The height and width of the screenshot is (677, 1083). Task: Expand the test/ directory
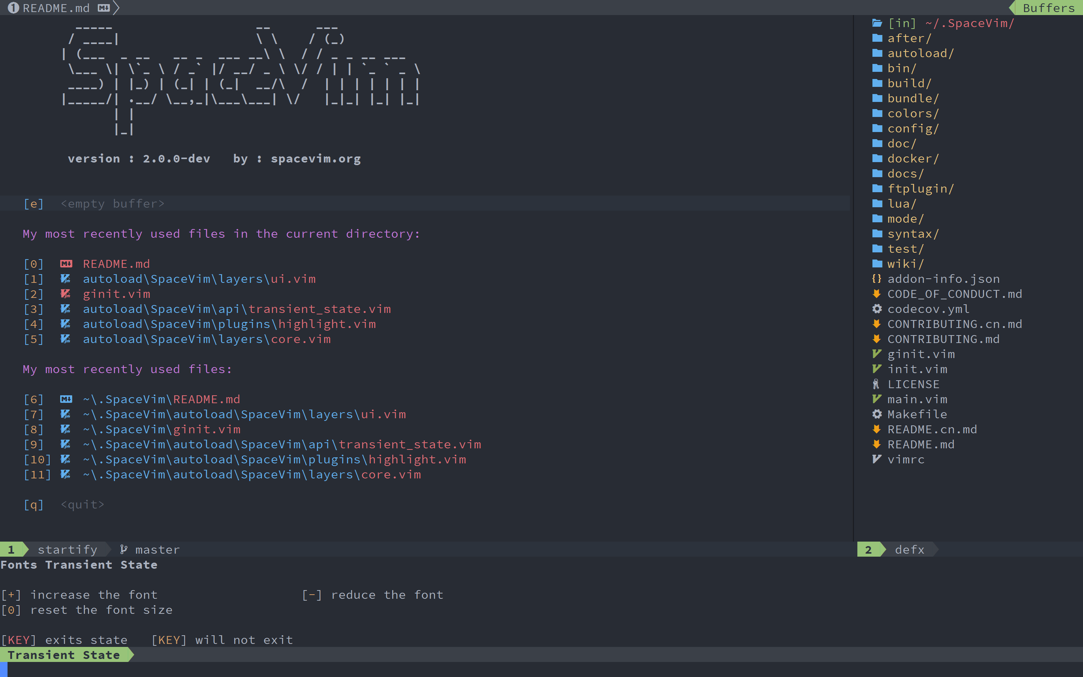[x=906, y=249]
